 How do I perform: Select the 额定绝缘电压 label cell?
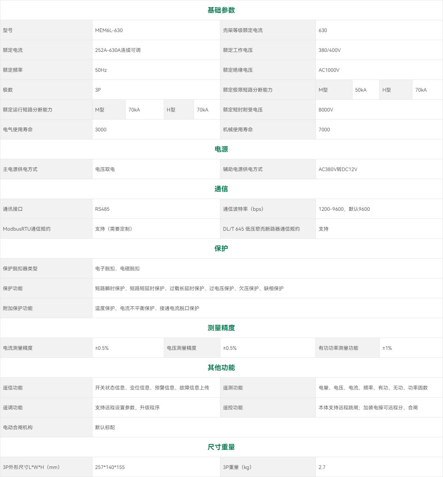coord(238,70)
